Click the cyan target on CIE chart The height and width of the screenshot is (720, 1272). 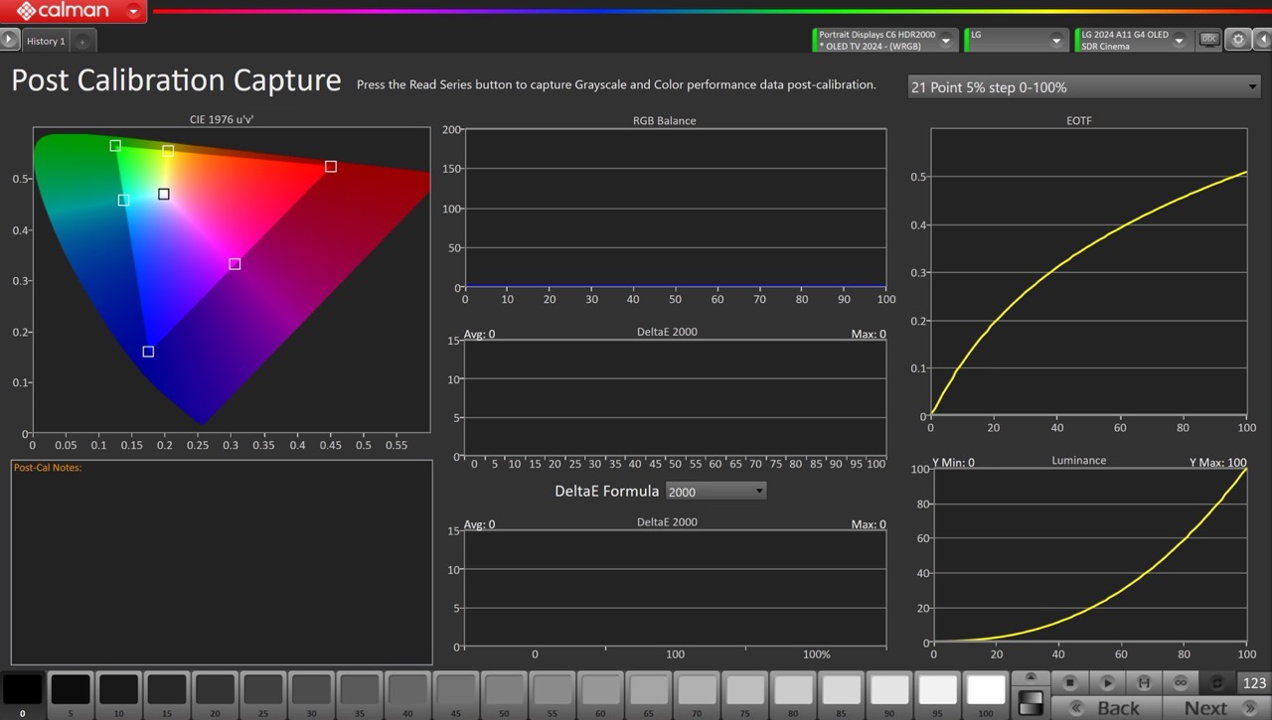pyautogui.click(x=123, y=201)
